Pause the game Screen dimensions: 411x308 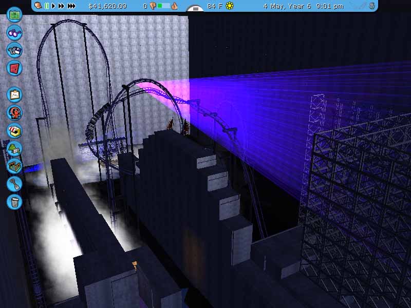[x=47, y=6]
